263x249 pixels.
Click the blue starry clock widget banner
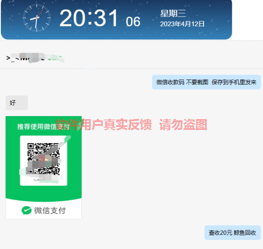[117, 20]
